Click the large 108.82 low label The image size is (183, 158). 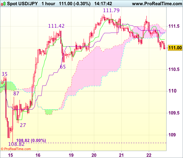16,144
